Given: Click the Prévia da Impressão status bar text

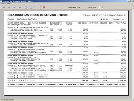Looking at the screenshot, I should point(8,100).
